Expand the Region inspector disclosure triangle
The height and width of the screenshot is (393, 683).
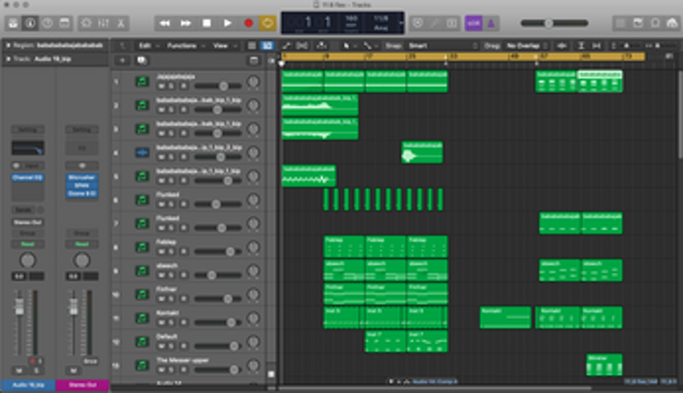[x=8, y=45]
